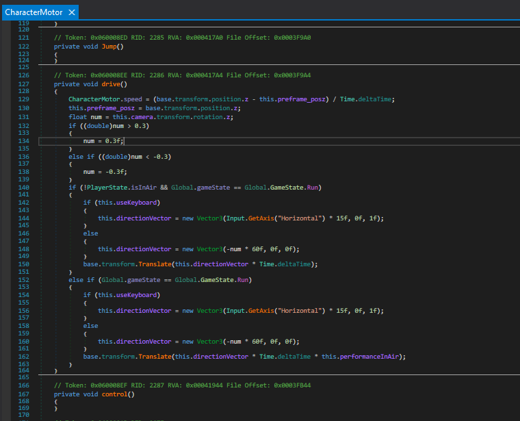The width and height of the screenshot is (520, 421).
Task: Click the control method name on line 167
Action: tap(114, 394)
